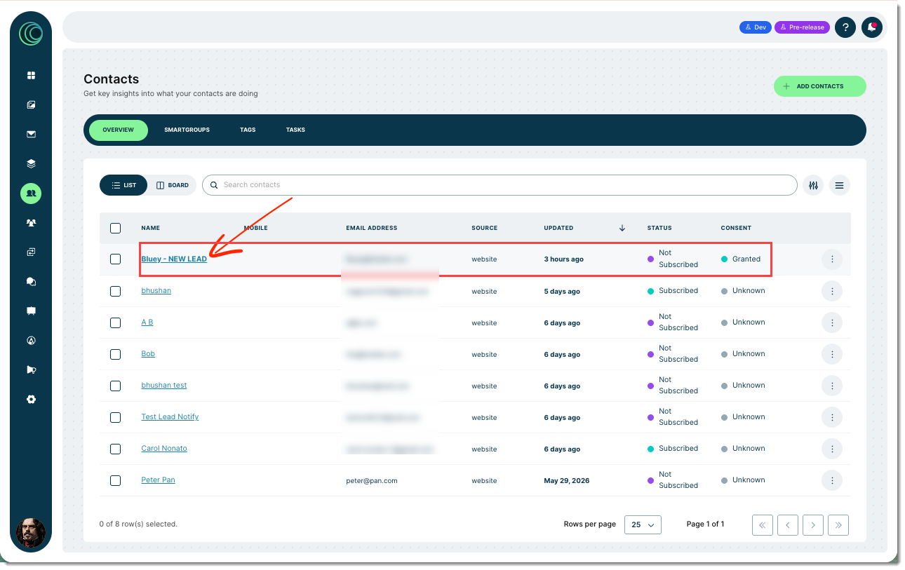Select the highlighted contacts sidebar icon
905x570 pixels.
(31, 194)
